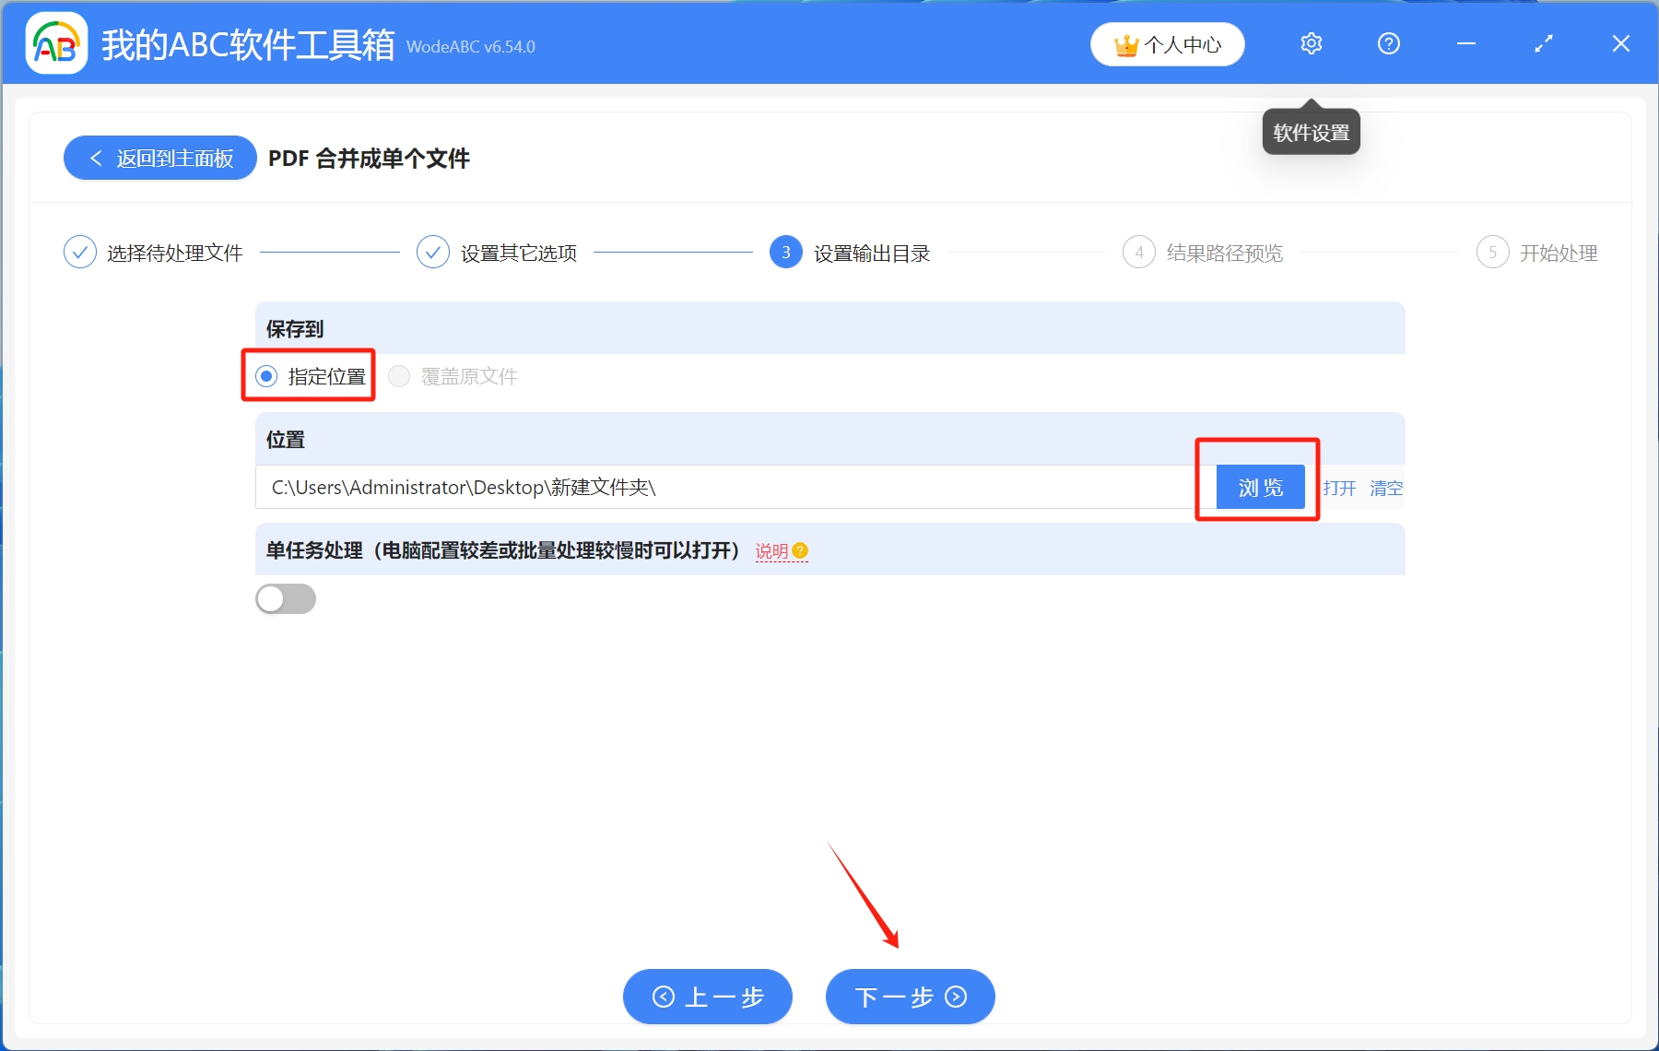
Task: Click the checkmark icon on 选择待处理文件 step
Action: pos(81,251)
